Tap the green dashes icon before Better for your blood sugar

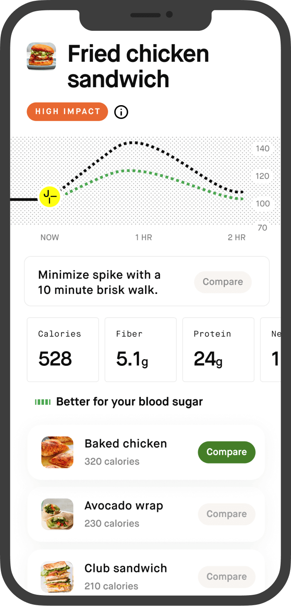(43, 401)
